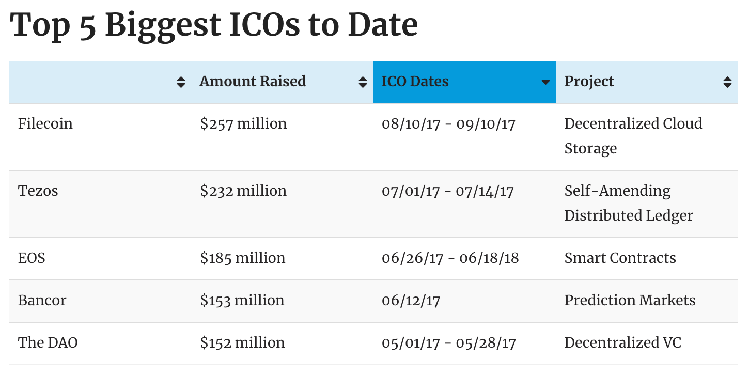Click the $257 million amount cell

tap(243, 124)
